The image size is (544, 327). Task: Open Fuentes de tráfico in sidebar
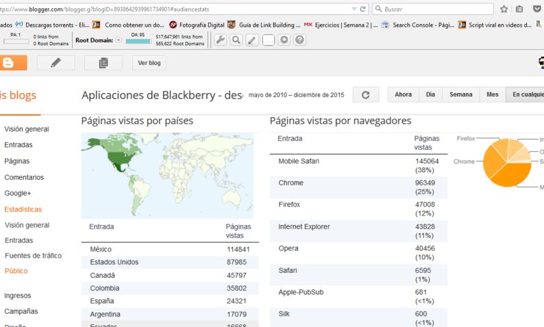pos(34,256)
